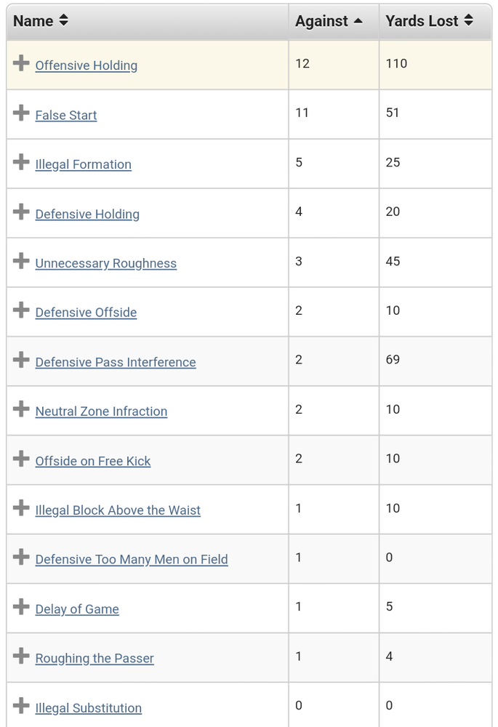Click plus icon by Neutral Zone Infraction

tap(21, 409)
